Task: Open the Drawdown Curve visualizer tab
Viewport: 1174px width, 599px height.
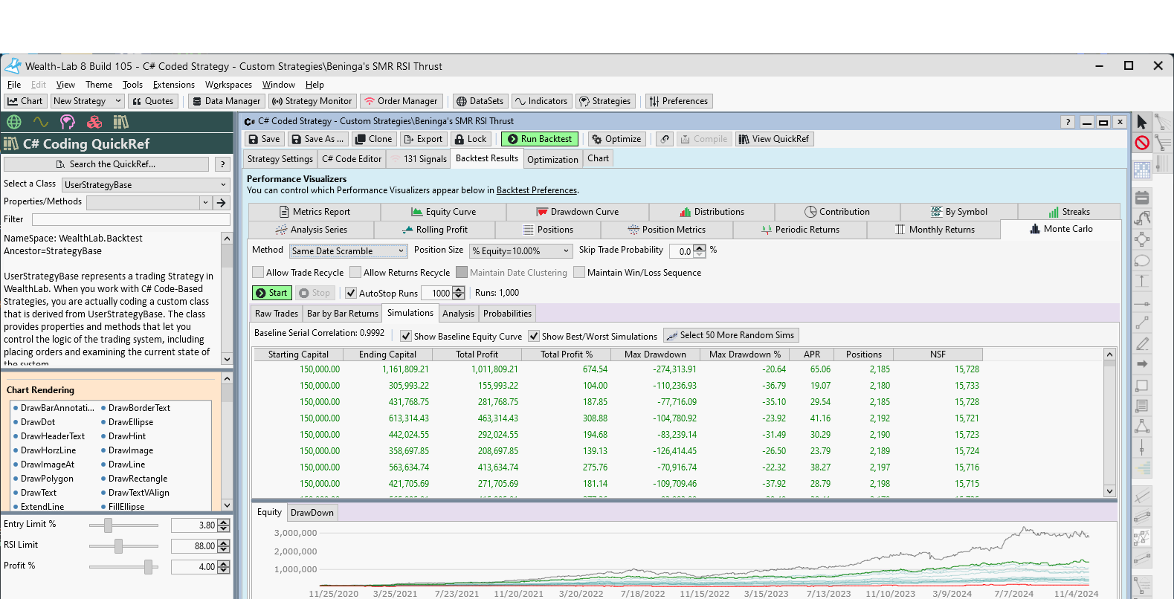Action: coord(577,212)
